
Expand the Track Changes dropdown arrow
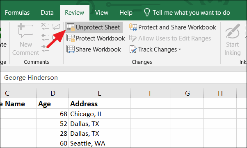(x=180, y=49)
